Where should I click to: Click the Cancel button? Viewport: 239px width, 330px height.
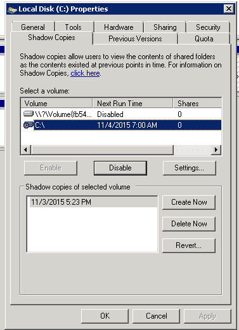pyautogui.click(x=156, y=316)
